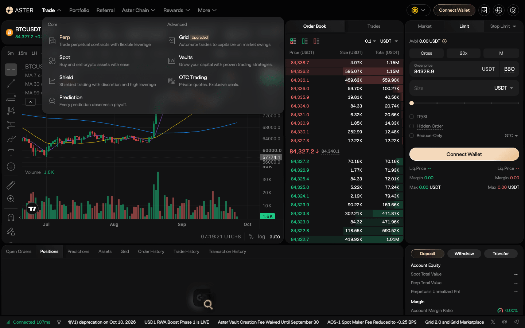Open the Stop Limit order type dropdown
The width and height of the screenshot is (525, 328).
[503, 26]
